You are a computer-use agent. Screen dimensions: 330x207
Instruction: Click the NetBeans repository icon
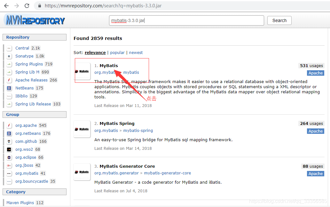click(x=9, y=88)
